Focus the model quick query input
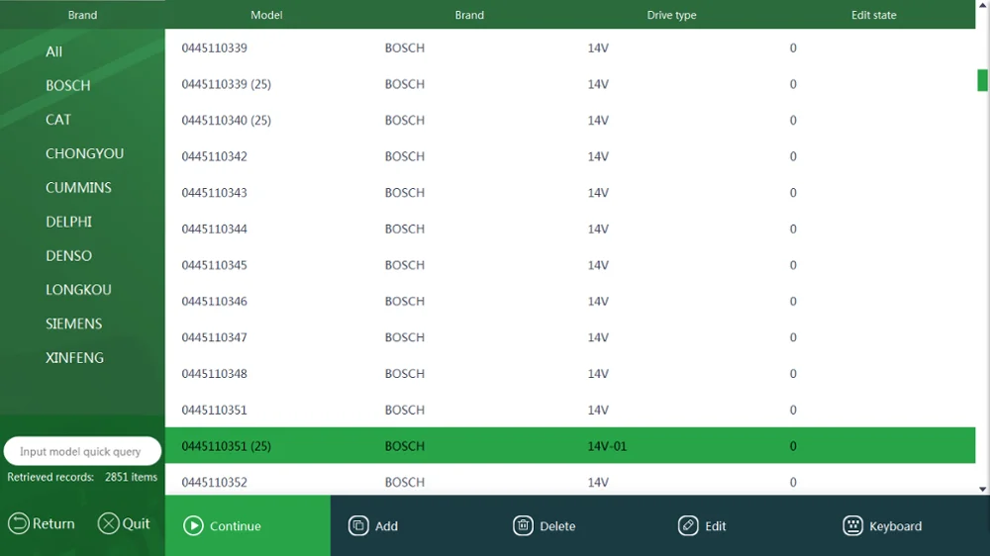Screen dimensions: 990x556 82,451
